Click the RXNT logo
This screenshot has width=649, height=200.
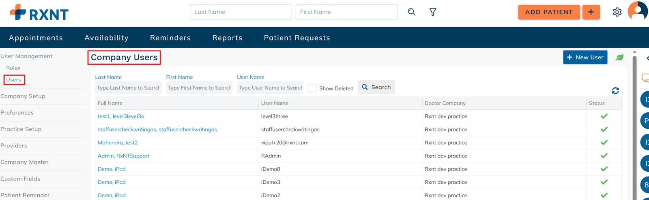coord(39,13)
